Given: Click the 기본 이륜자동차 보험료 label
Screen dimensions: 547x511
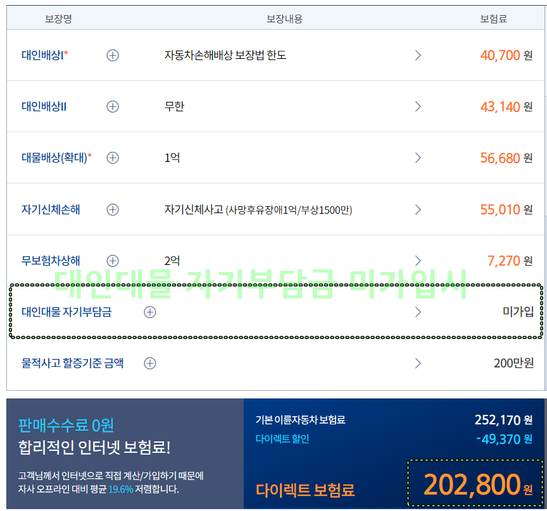Looking at the screenshot, I should click(x=300, y=420).
